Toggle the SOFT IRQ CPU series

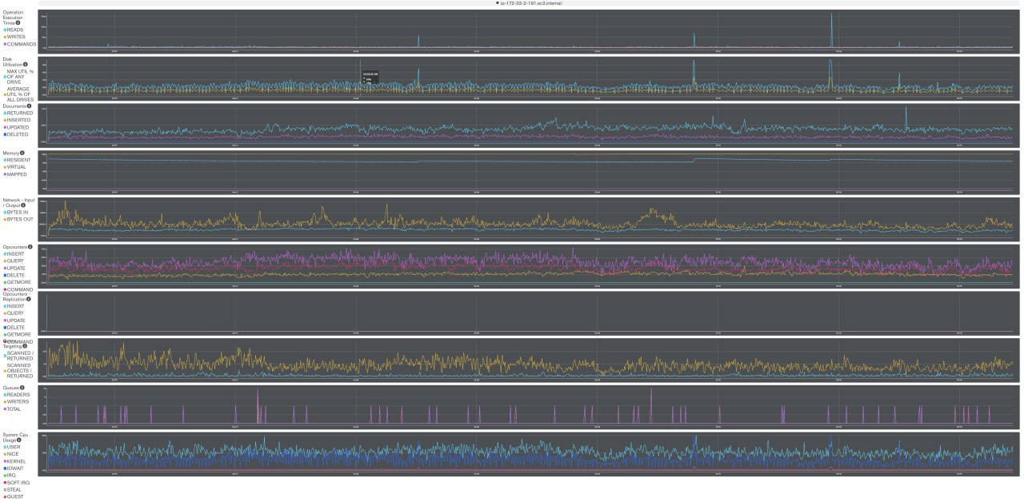coord(16,483)
